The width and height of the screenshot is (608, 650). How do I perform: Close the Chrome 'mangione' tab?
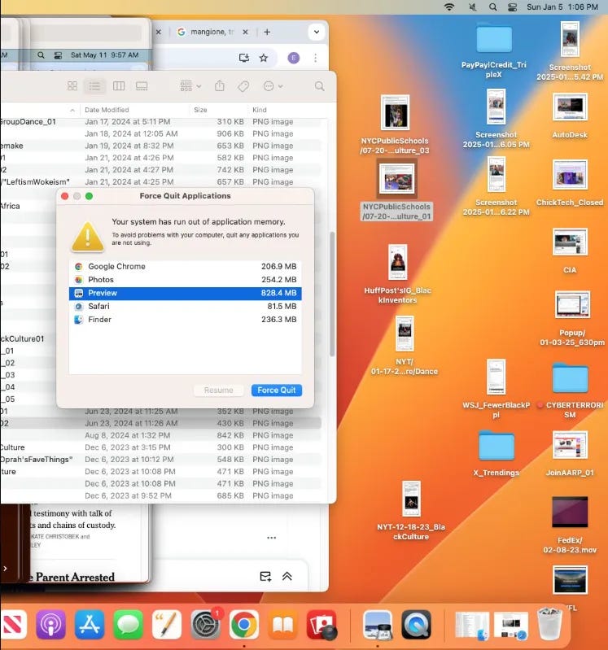[x=246, y=32]
